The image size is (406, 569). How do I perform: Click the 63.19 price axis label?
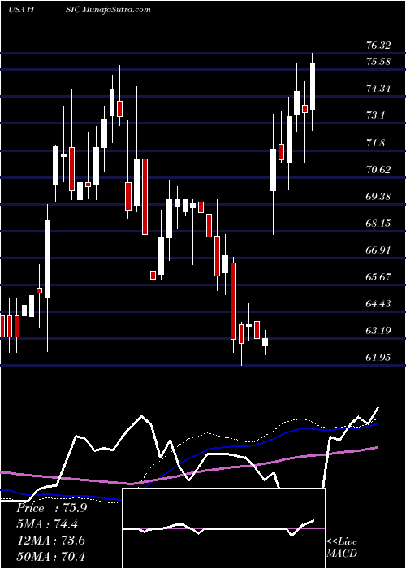pyautogui.click(x=378, y=331)
